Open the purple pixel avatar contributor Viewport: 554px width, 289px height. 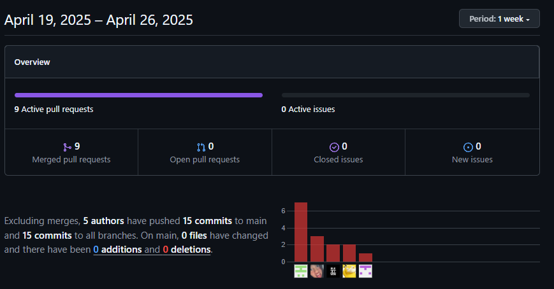coord(365,271)
